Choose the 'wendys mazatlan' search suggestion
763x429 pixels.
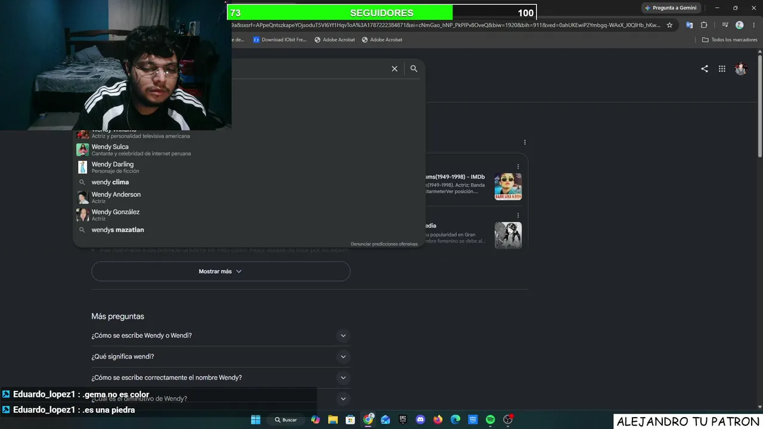[249, 230]
